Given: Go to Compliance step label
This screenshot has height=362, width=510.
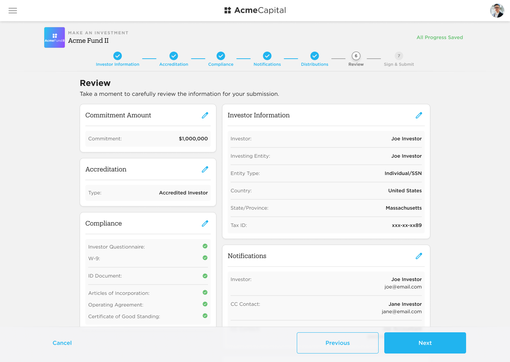Looking at the screenshot, I should [221, 64].
